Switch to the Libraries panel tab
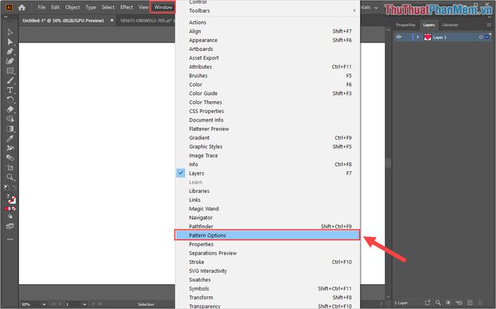 tap(450, 25)
